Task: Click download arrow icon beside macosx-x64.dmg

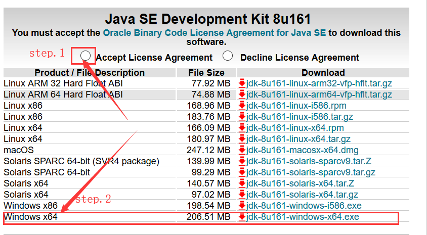Action: point(242,150)
